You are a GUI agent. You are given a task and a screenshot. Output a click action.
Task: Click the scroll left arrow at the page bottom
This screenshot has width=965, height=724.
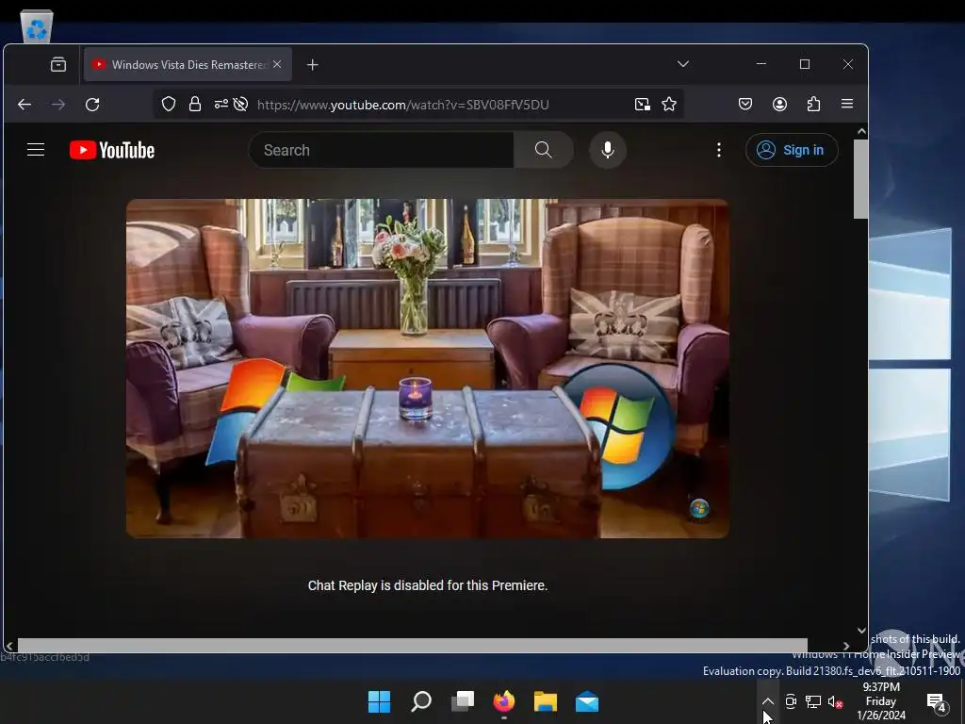coord(9,646)
